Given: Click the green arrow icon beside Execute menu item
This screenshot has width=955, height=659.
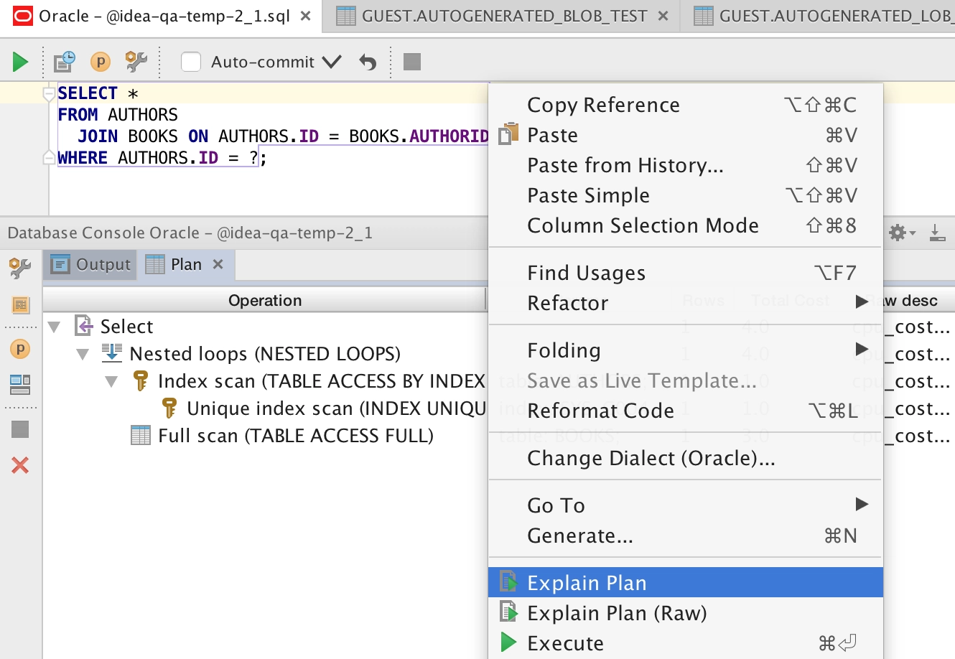Looking at the screenshot, I should (x=508, y=642).
